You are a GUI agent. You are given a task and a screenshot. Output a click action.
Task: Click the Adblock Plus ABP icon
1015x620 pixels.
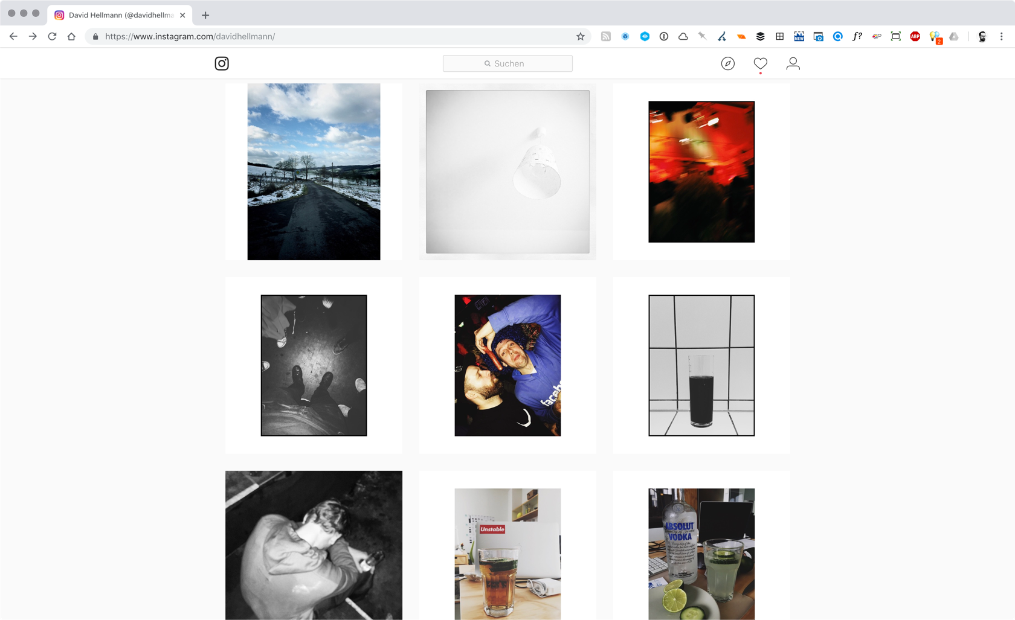(915, 36)
